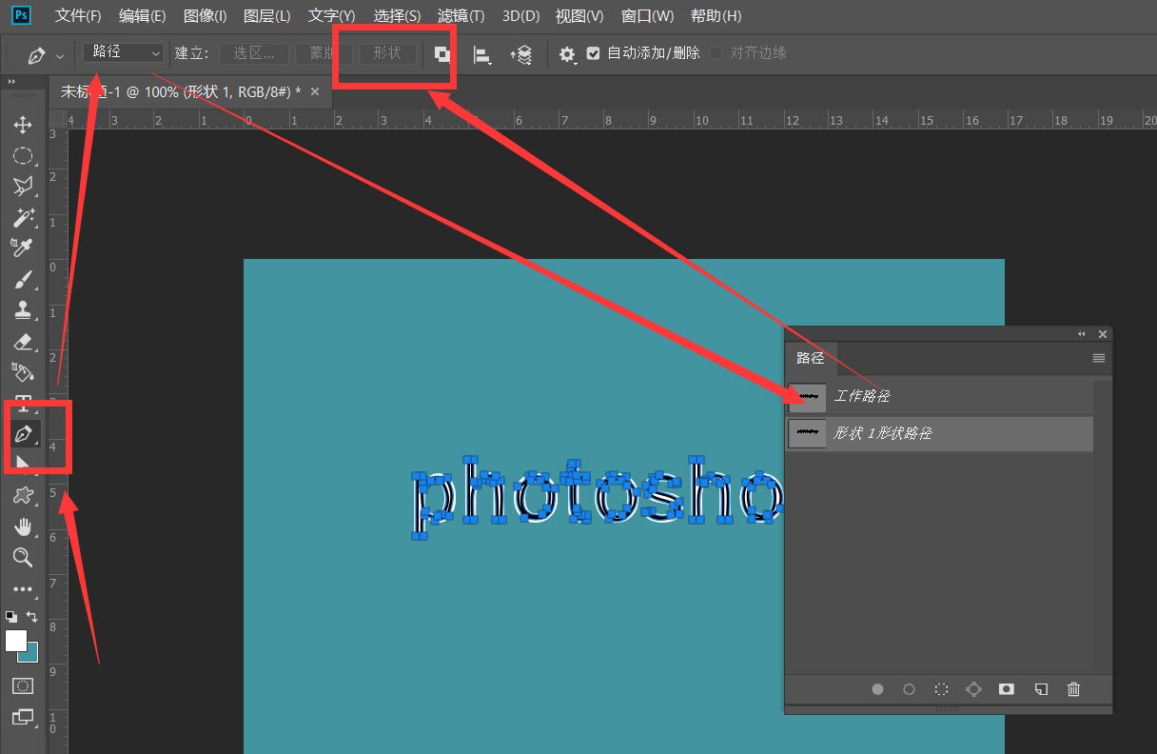This screenshot has width=1157, height=754.
Task: Collapse the Paths panel with double arrows
Action: [x=1082, y=334]
